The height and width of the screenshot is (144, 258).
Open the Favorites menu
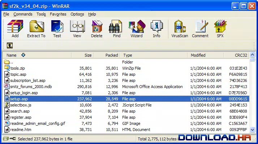[x=58, y=14]
